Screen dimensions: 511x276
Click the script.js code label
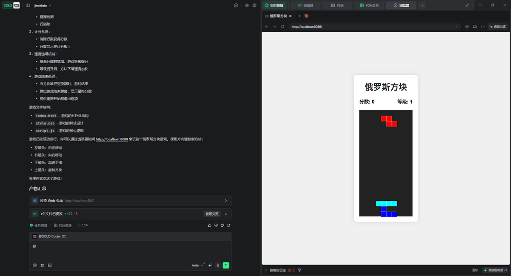click(45, 131)
